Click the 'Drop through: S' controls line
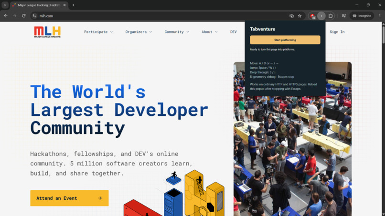Image resolution: width=385 pixels, height=216 pixels. pos(263,72)
